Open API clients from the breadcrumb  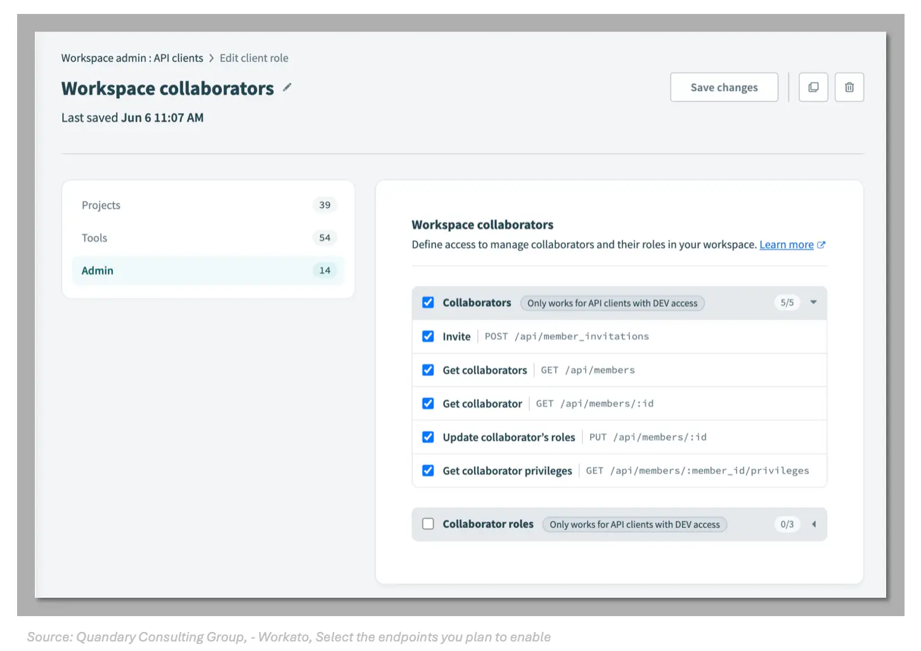[178, 58]
